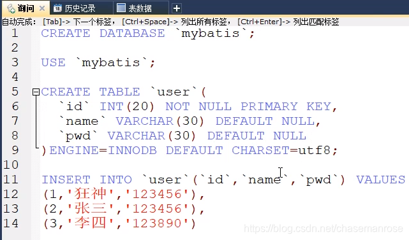This screenshot has width=409, height=240.
Task: Click `pwd` column definition on line 8
Action: (78, 136)
